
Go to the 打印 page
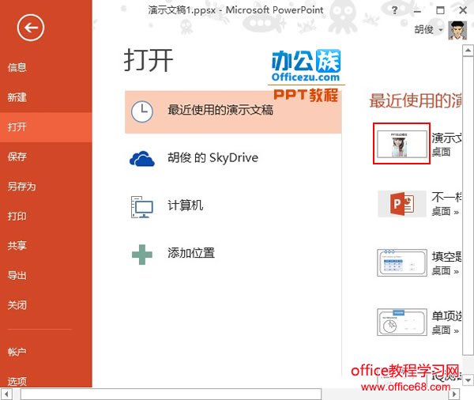point(17,216)
